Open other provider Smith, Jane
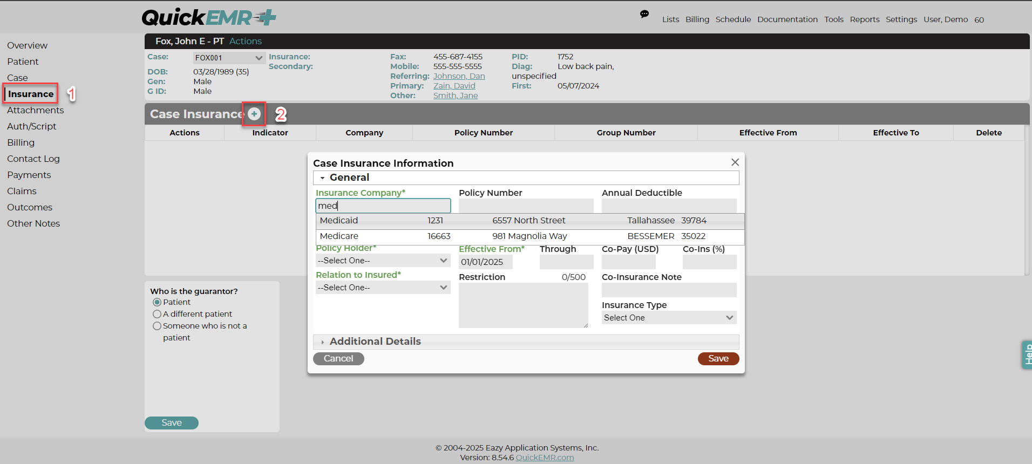The height and width of the screenshot is (464, 1032). [x=456, y=95]
